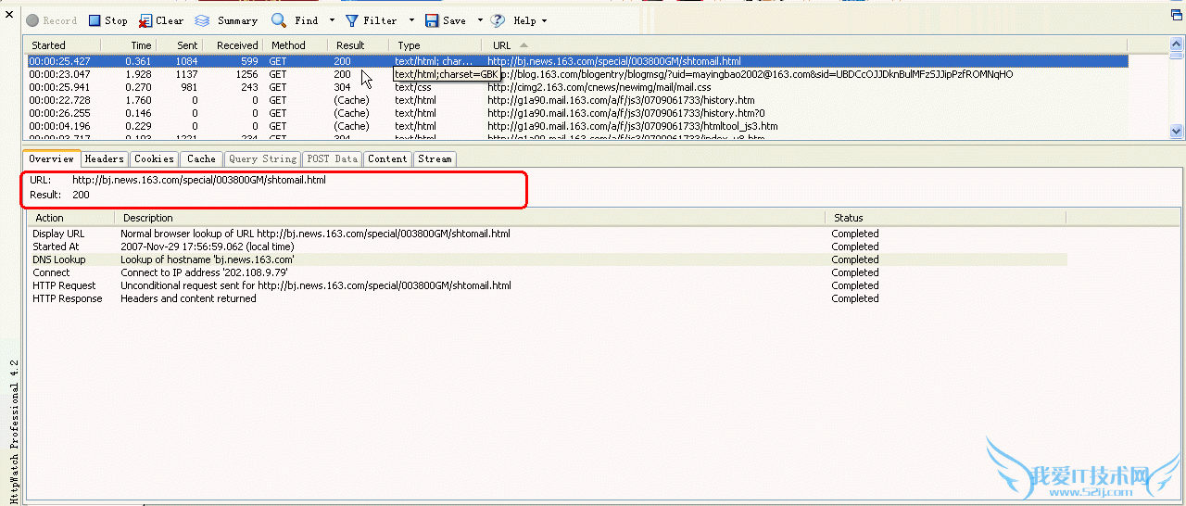This screenshot has width=1186, height=506.
Task: Expand the Save dropdown arrow
Action: pyautogui.click(x=480, y=20)
